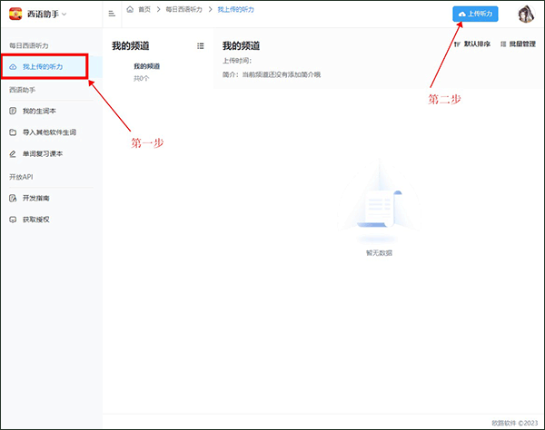Click the home icon in breadcrumb

coord(130,9)
